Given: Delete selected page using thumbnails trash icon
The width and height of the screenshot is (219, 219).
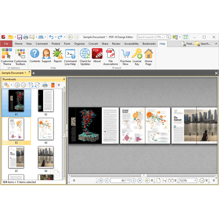Looking at the screenshot, I should pos(53,85).
